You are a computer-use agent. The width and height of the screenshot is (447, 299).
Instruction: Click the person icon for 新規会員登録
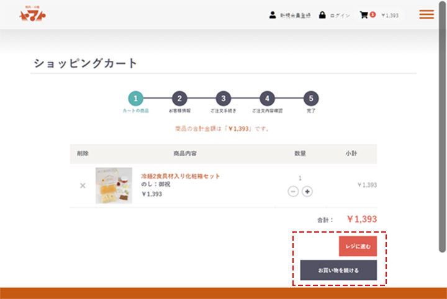pyautogui.click(x=272, y=15)
